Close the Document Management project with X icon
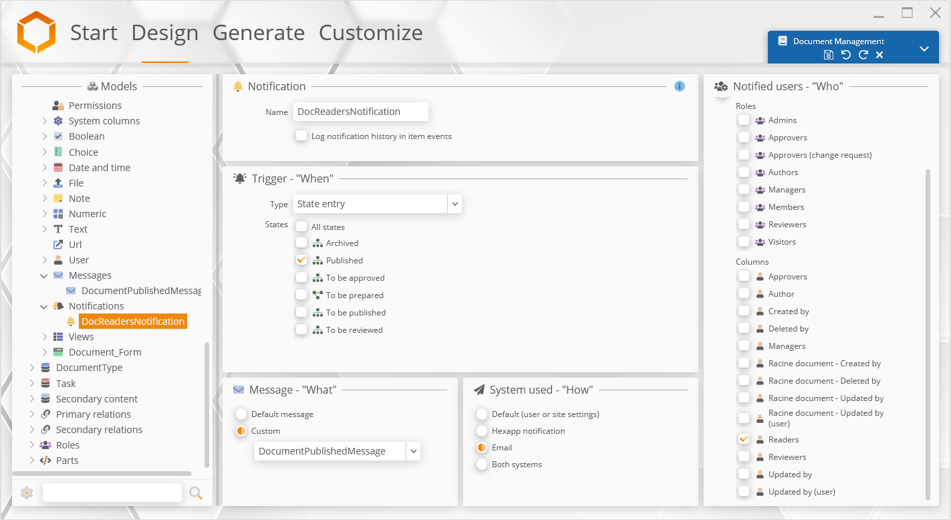The height and width of the screenshot is (520, 951). tap(879, 55)
